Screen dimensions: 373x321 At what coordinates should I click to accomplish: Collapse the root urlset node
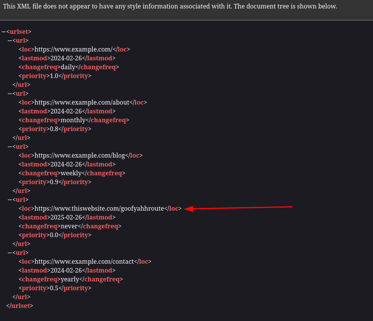pyautogui.click(x=3, y=32)
